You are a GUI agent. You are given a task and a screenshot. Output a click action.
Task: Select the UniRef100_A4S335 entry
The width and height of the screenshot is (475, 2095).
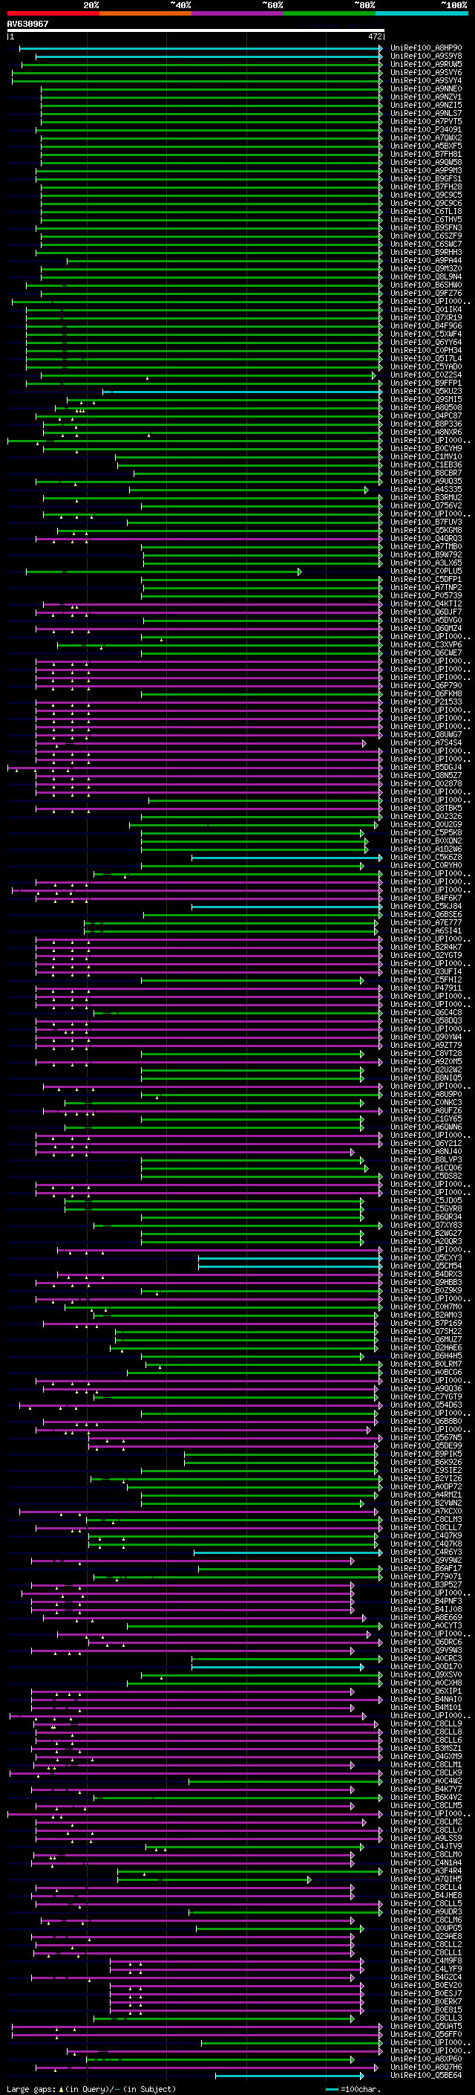click(x=426, y=490)
